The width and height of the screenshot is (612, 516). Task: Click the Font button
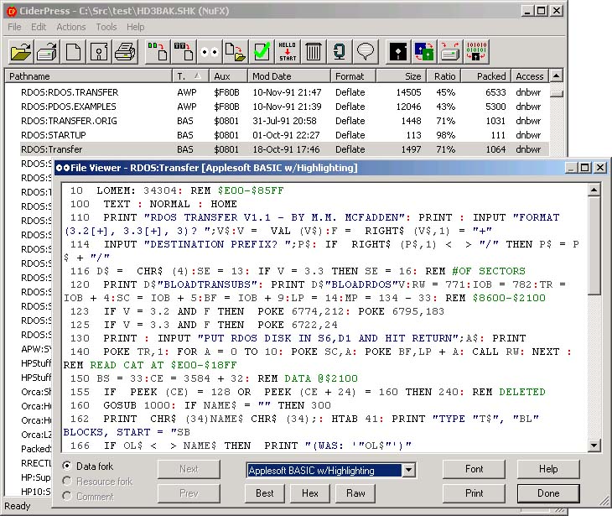coord(474,469)
